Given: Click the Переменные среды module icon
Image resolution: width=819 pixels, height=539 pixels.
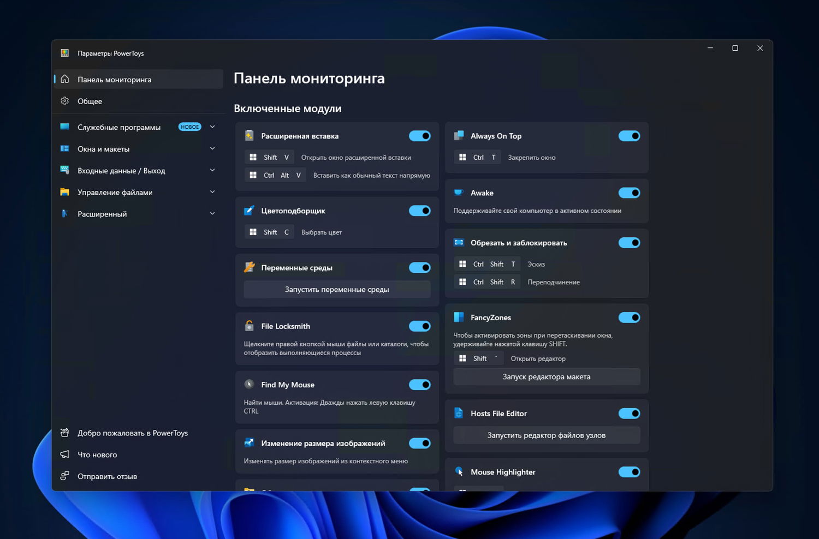Looking at the screenshot, I should [x=249, y=267].
